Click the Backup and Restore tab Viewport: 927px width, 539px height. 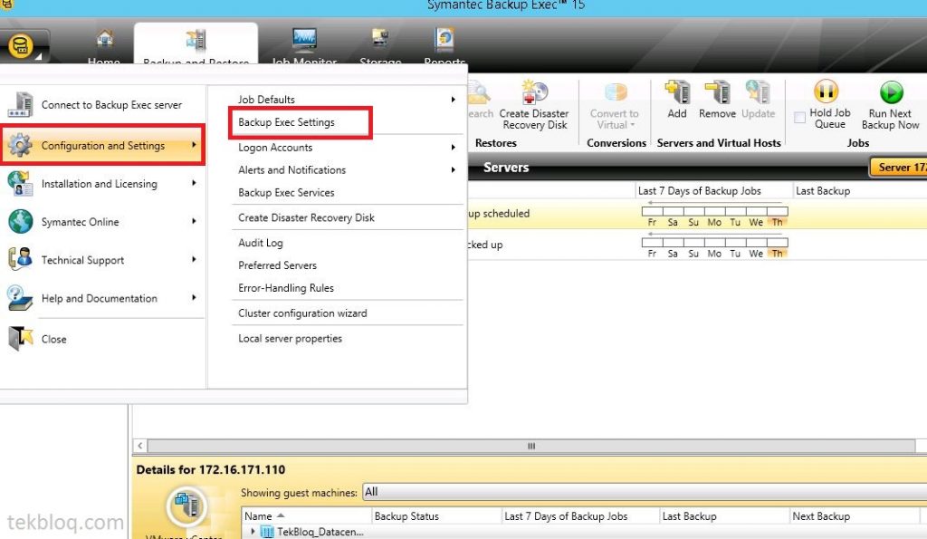[x=196, y=43]
